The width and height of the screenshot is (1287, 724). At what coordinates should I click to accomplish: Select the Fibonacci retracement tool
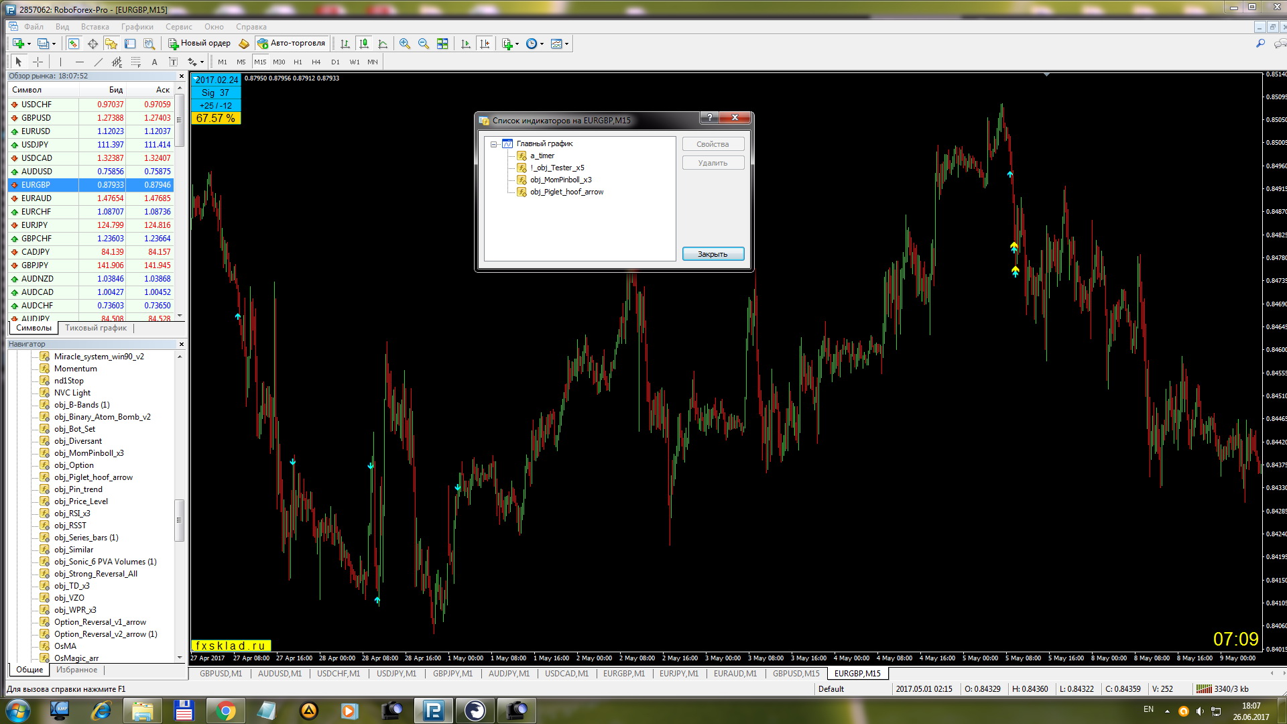pyautogui.click(x=136, y=62)
